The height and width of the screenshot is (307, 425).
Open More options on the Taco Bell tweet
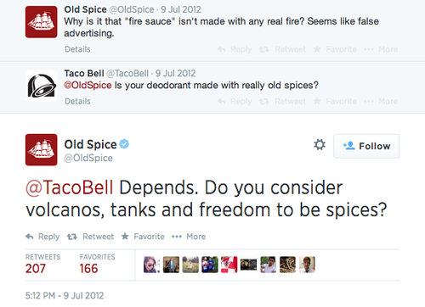pos(381,101)
